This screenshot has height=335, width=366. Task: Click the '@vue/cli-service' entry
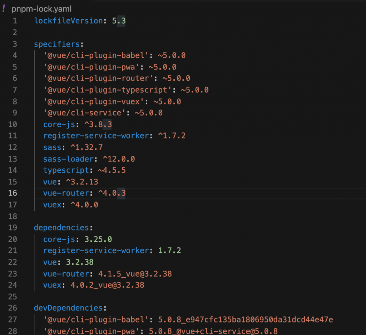tap(84, 113)
